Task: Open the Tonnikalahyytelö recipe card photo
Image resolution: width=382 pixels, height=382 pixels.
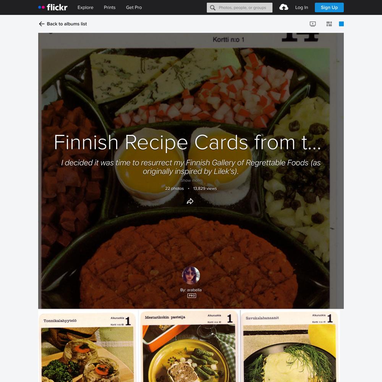Action: click(x=88, y=346)
